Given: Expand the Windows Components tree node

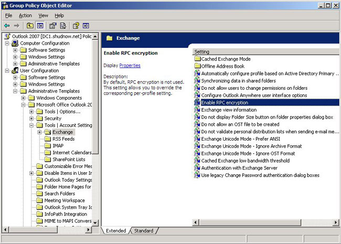Looking at the screenshot, I should [24, 98].
